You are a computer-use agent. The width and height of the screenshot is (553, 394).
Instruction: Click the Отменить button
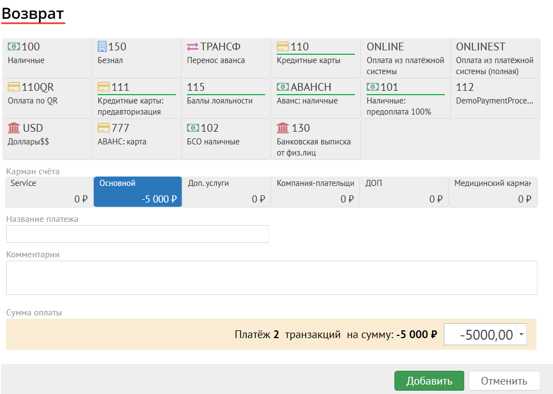(504, 381)
